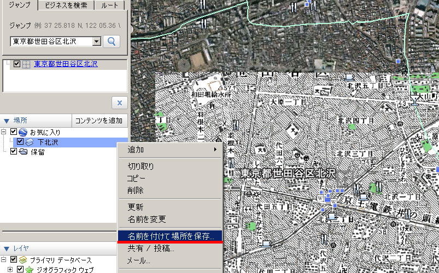Viewport: 439px width, 273px height.
Task: Choose 削除 from the context menu
Action: coord(169,190)
